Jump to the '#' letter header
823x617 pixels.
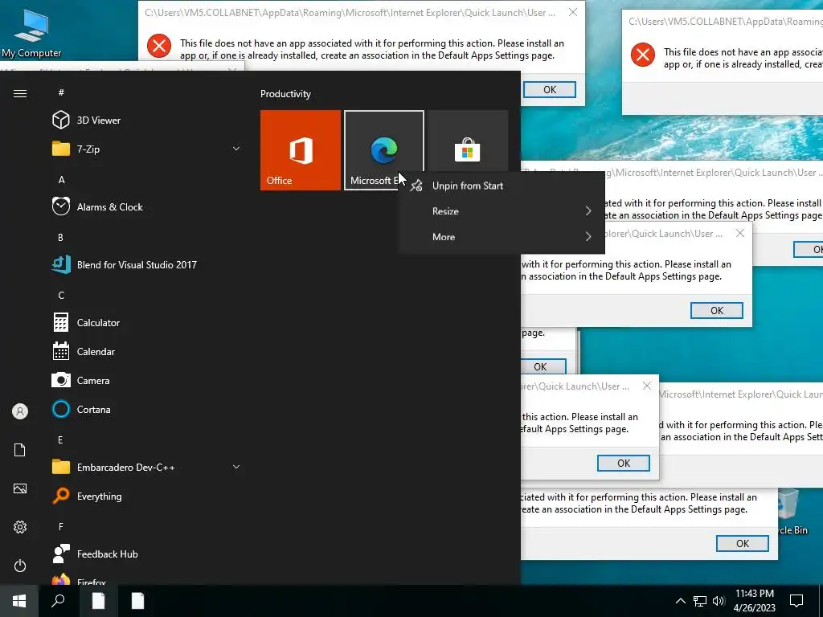(61, 92)
